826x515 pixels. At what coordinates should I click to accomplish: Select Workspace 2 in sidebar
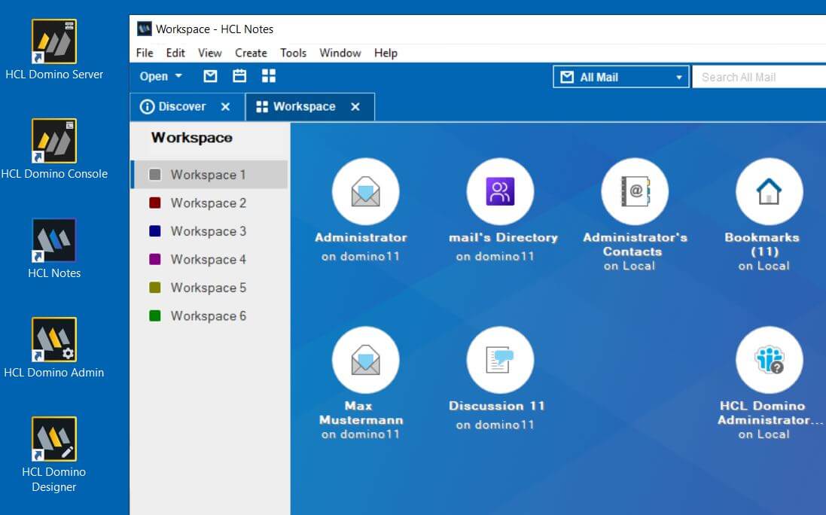(209, 203)
